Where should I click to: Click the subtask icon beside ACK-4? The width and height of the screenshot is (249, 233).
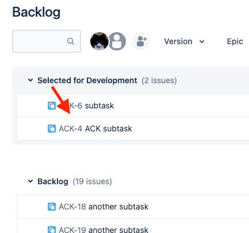(x=52, y=129)
